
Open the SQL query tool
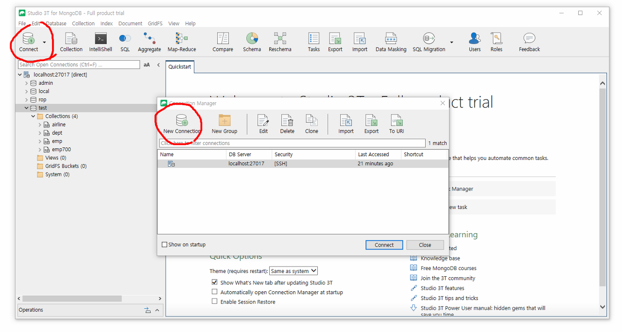pyautogui.click(x=125, y=42)
